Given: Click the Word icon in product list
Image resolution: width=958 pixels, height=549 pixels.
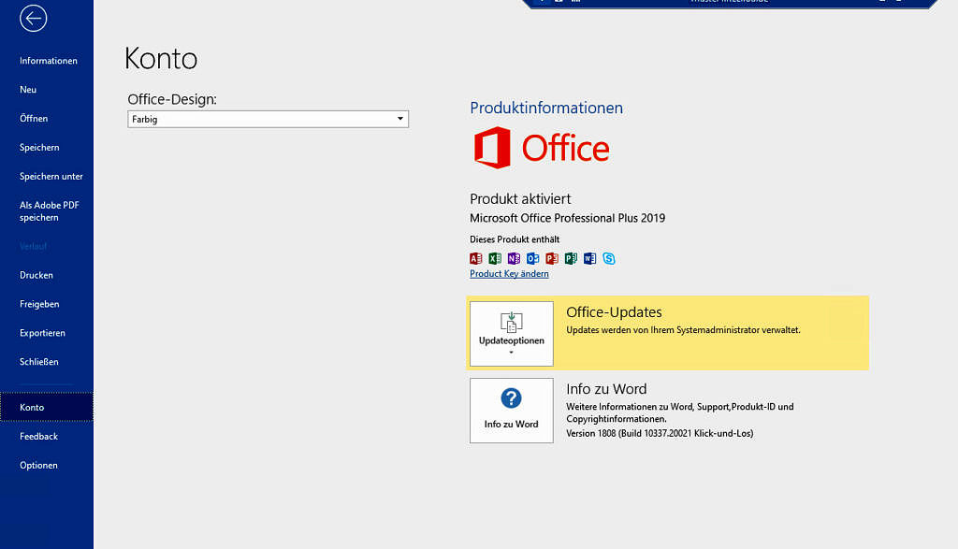Looking at the screenshot, I should pyautogui.click(x=589, y=258).
